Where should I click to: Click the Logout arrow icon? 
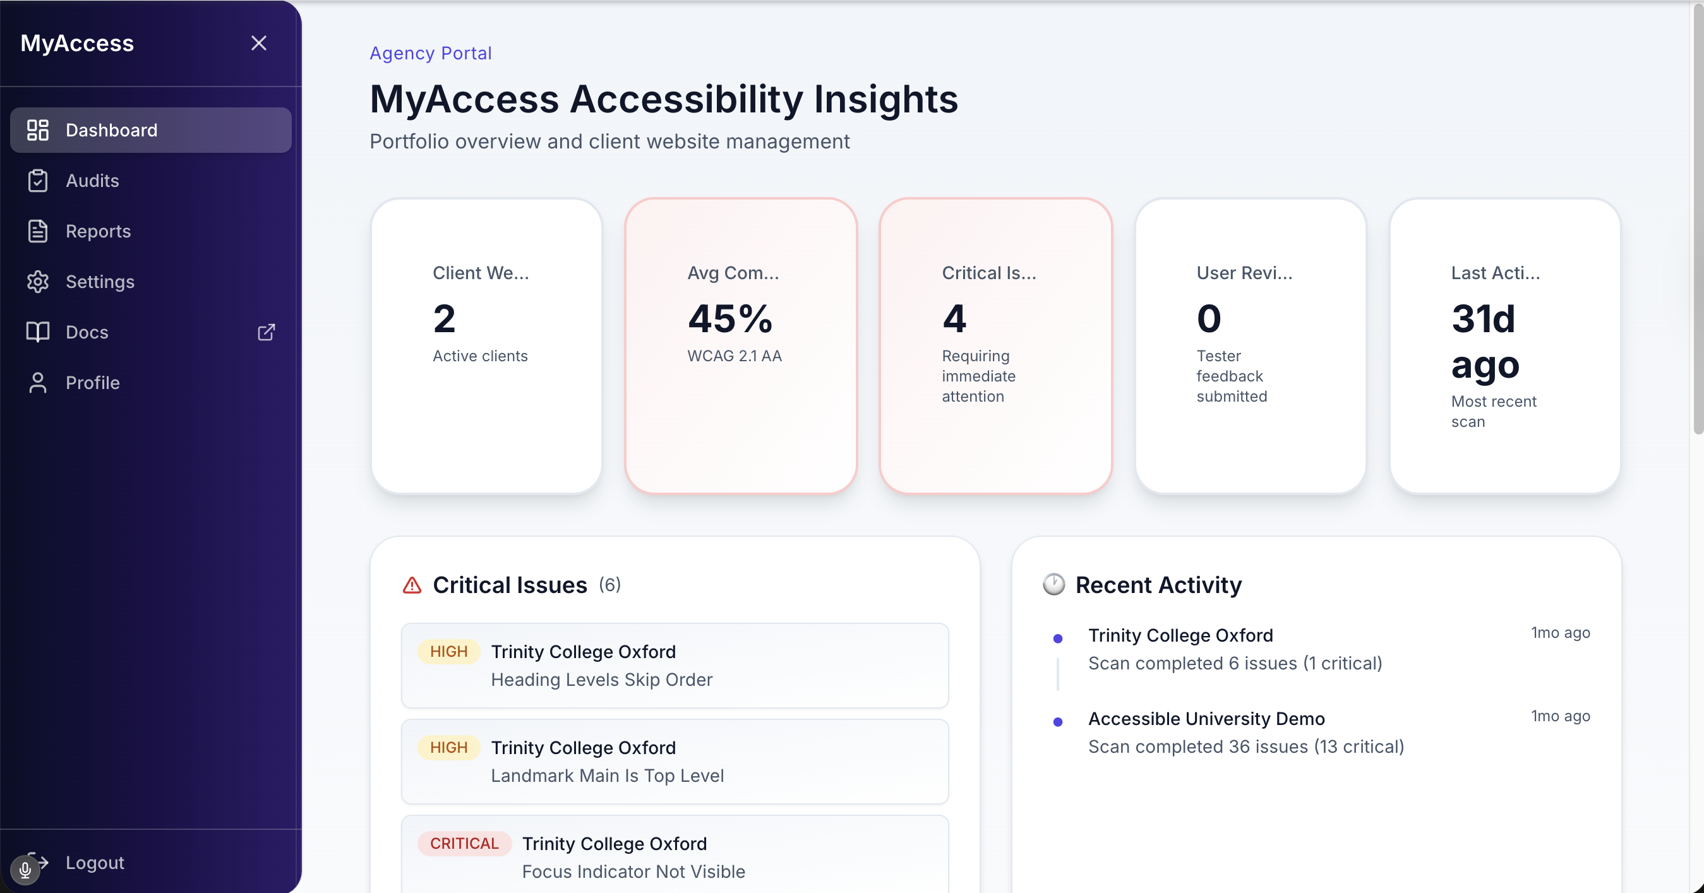pos(38,862)
